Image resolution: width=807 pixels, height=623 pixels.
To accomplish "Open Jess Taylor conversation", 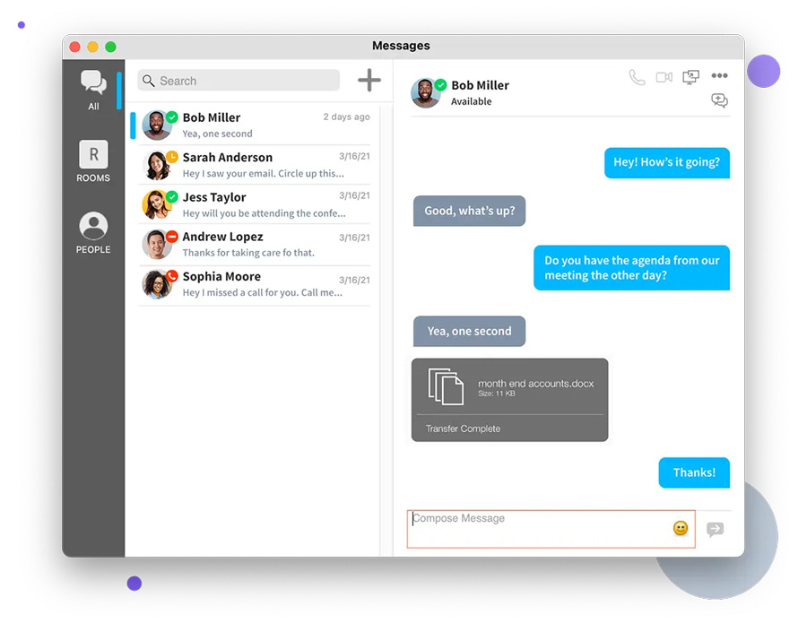I will (255, 204).
